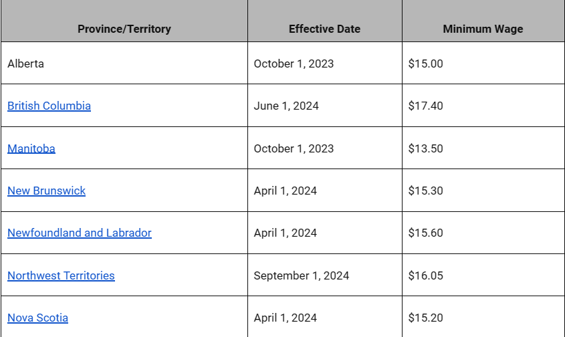This screenshot has height=337, width=565.
Task: Open Newfoundland and Labrador link
Action: coord(80,233)
